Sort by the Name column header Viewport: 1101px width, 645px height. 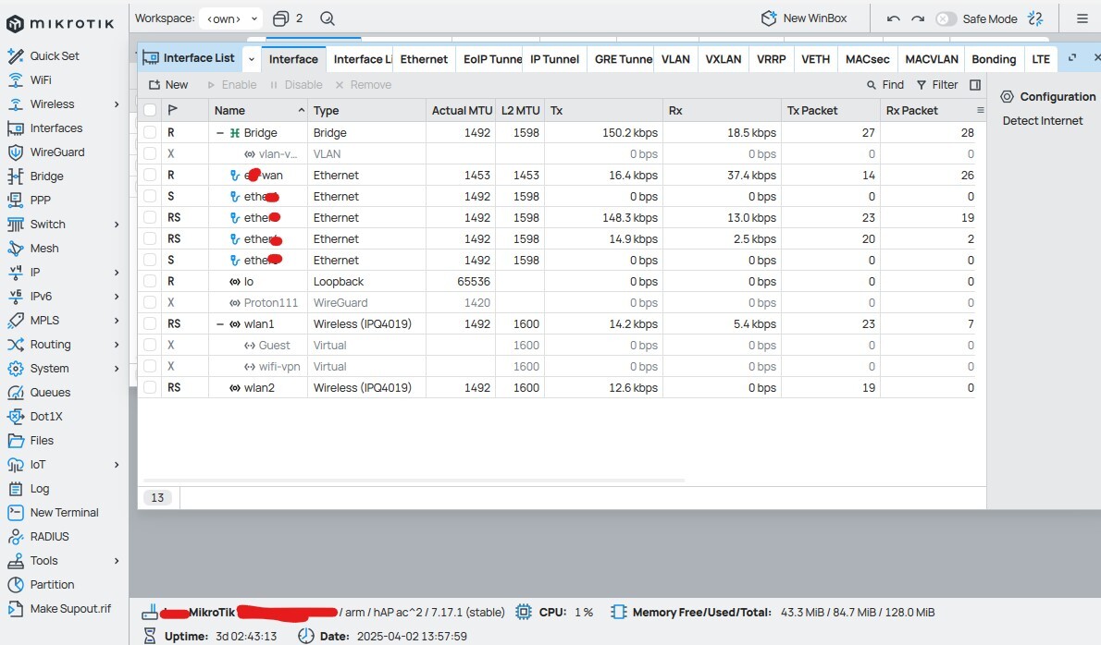click(258, 110)
